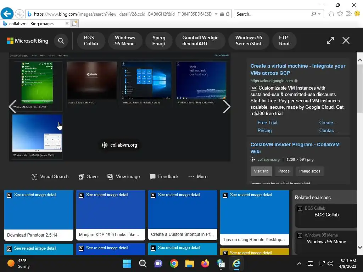Launch Firefox from taskbar
Screen dimensions: 363x272
(x=205, y=263)
